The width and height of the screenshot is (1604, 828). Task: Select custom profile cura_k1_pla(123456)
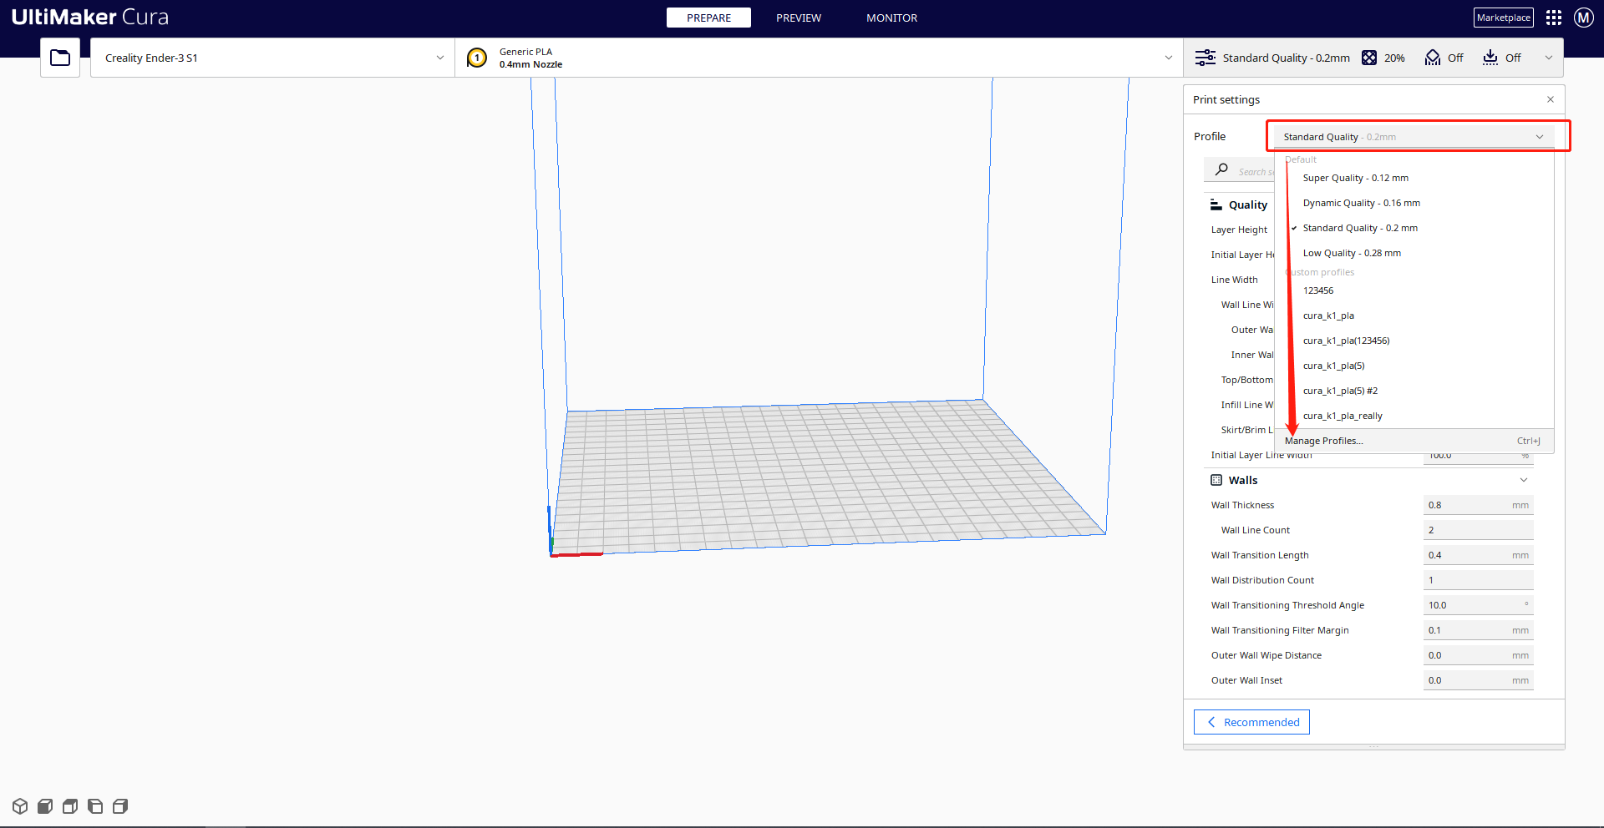point(1414,341)
